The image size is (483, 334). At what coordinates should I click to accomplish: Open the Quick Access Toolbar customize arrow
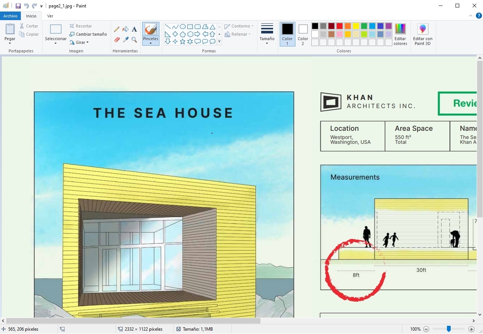tap(41, 6)
